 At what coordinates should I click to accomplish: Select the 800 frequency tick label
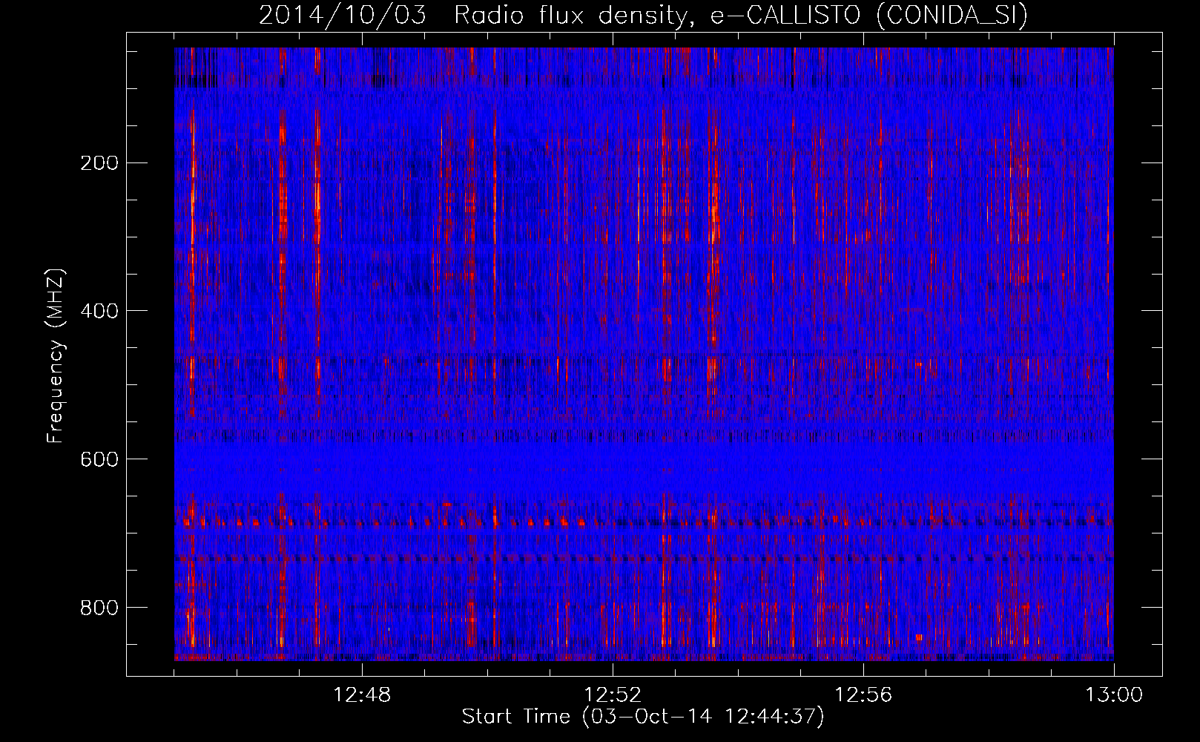pyautogui.click(x=99, y=608)
